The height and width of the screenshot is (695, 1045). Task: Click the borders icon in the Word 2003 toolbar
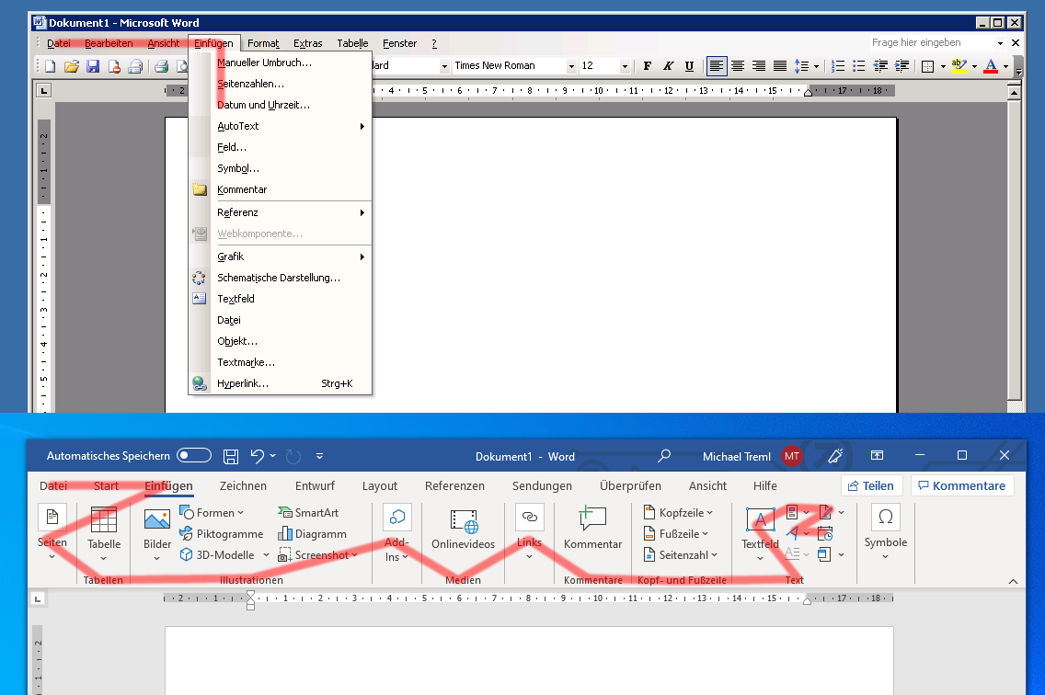[927, 66]
